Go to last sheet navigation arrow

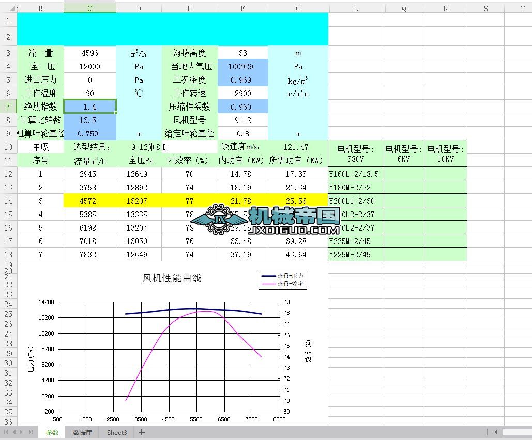(x=31, y=432)
